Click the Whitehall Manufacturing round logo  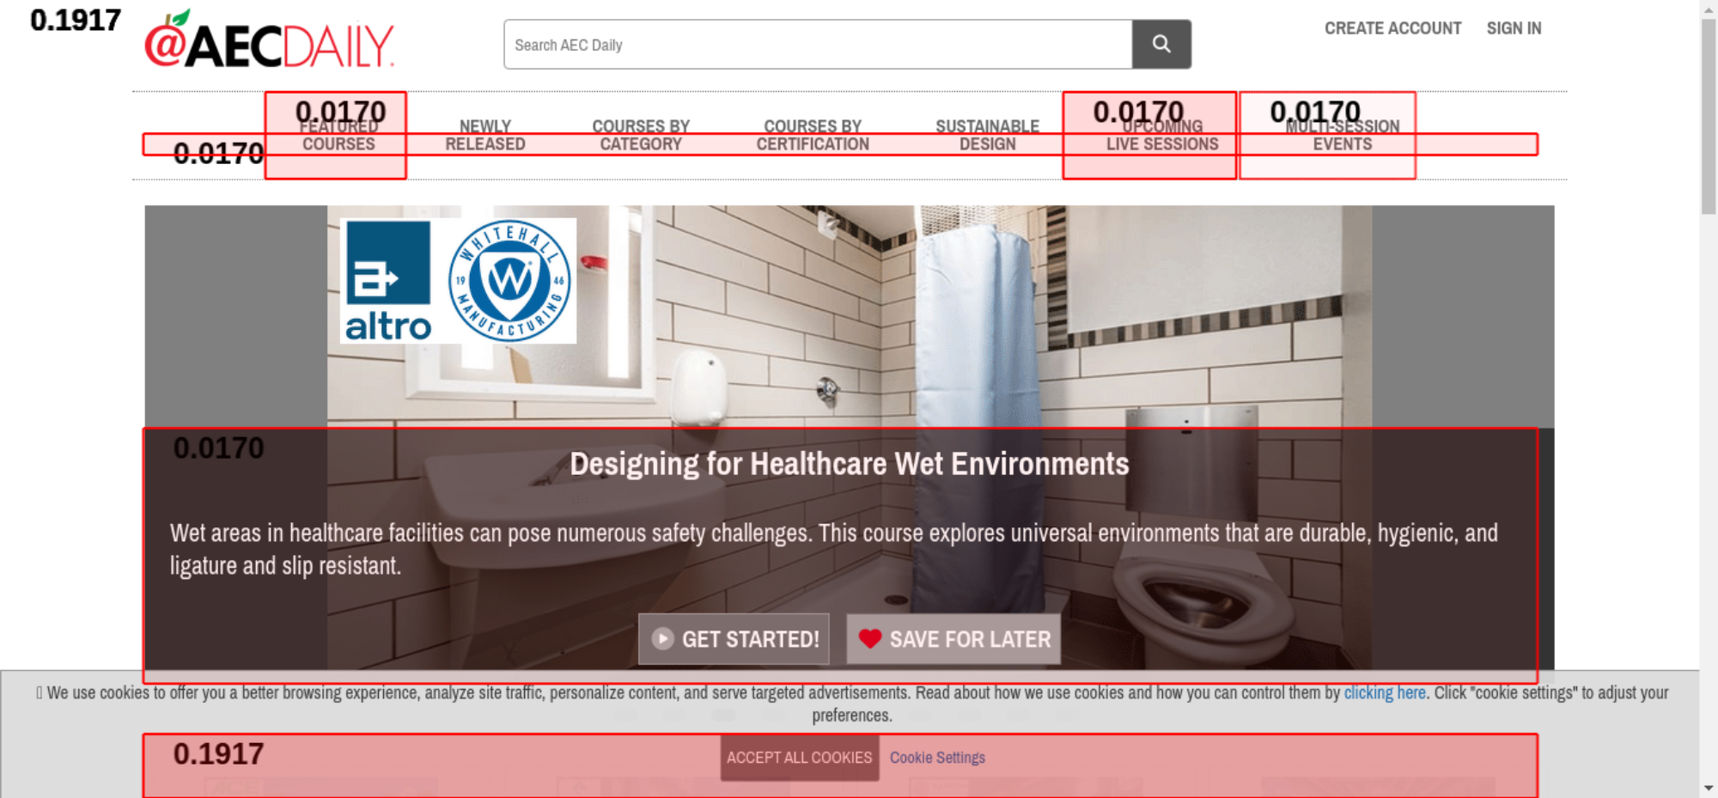tap(510, 281)
